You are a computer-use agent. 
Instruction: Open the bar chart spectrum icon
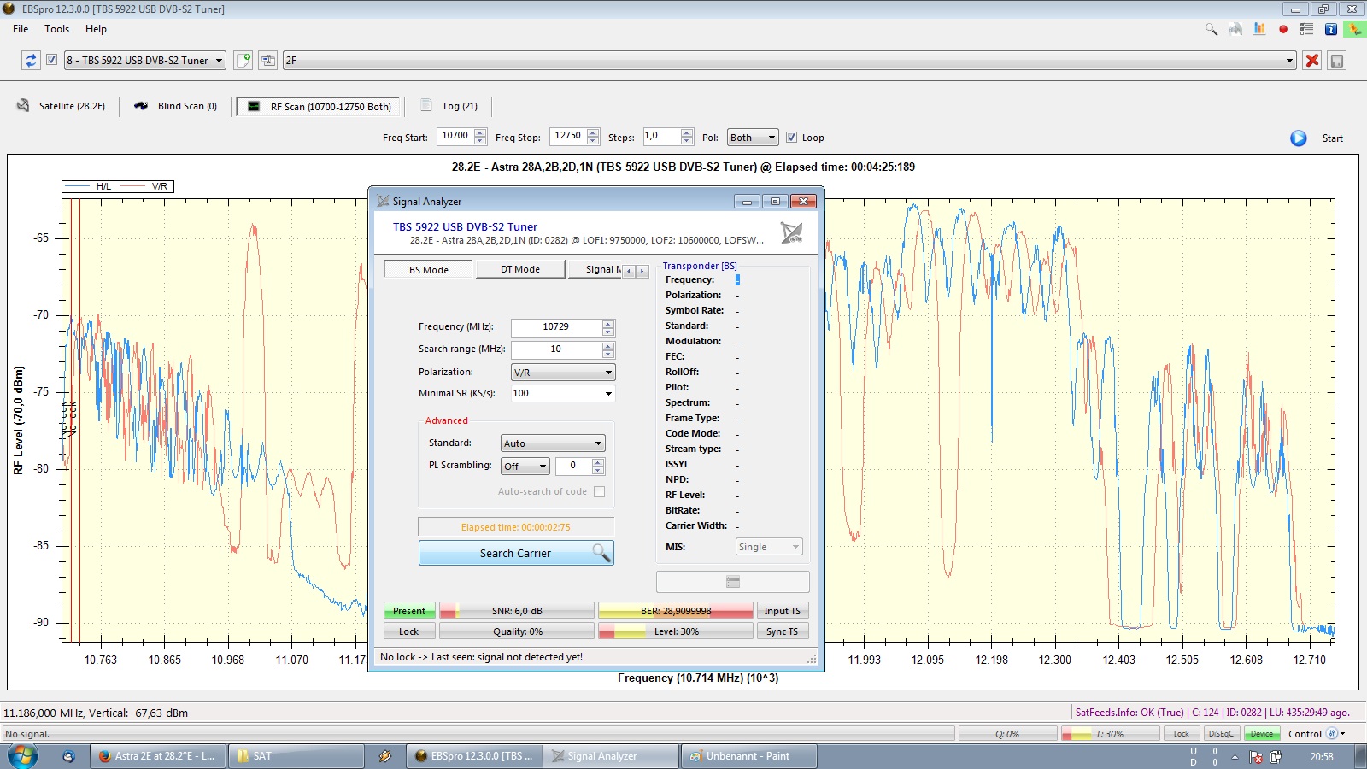tap(1259, 29)
